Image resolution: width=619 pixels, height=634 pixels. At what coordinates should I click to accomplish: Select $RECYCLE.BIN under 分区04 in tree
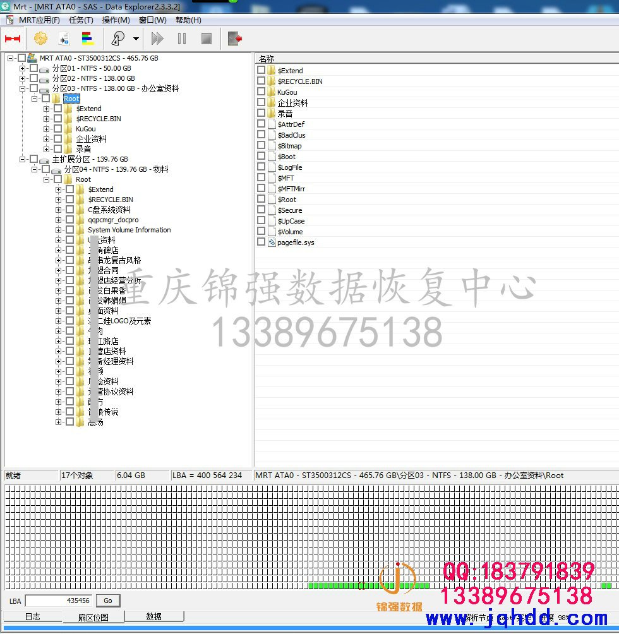(111, 200)
